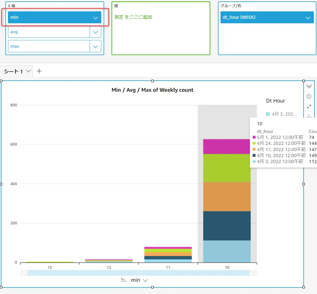Select the orange segment of bar 10
Viewport: 317px width, 294px height.
point(227,197)
